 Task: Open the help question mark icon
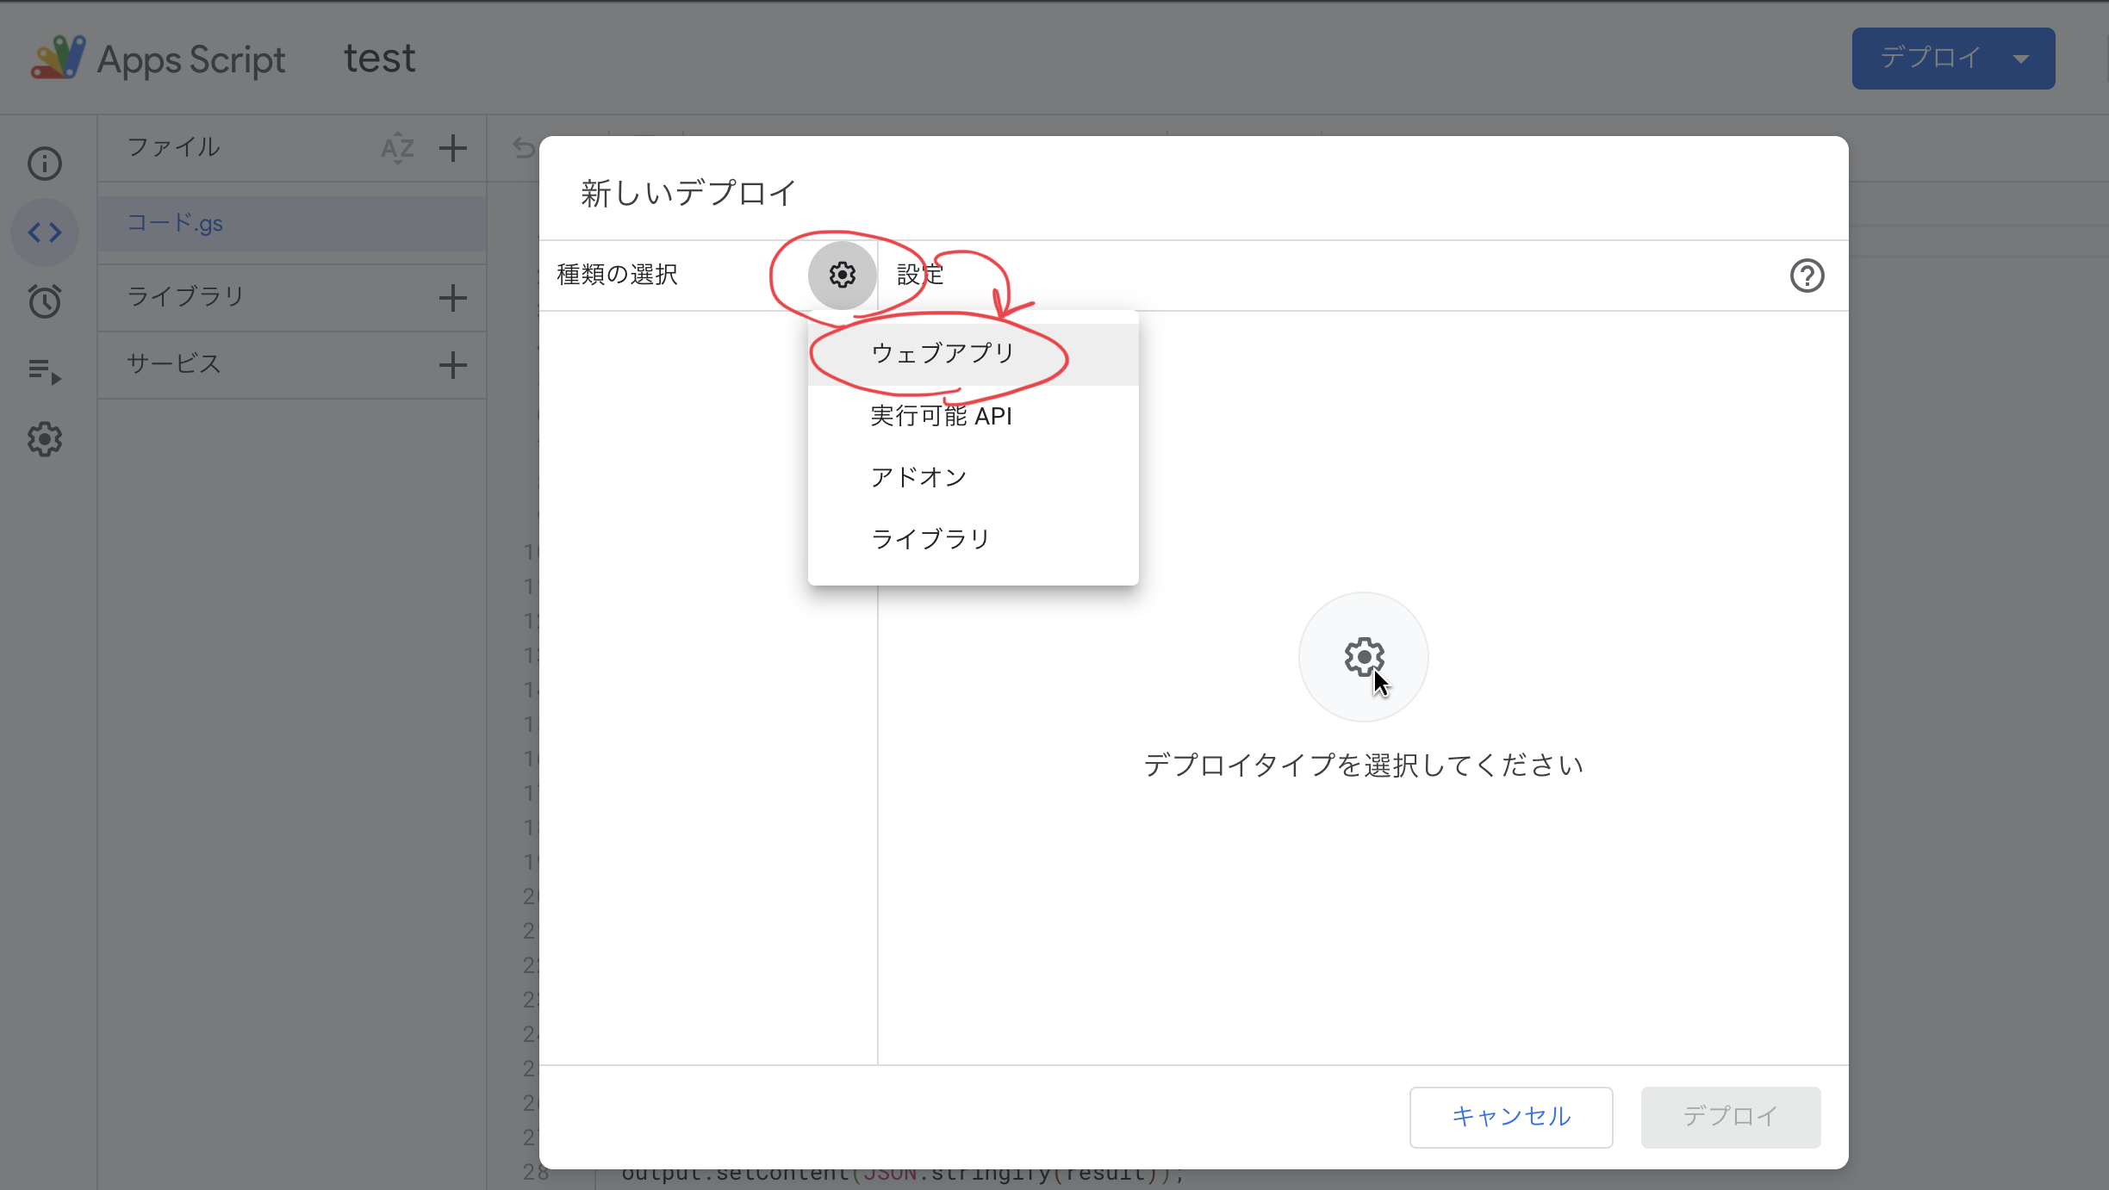point(1807,276)
